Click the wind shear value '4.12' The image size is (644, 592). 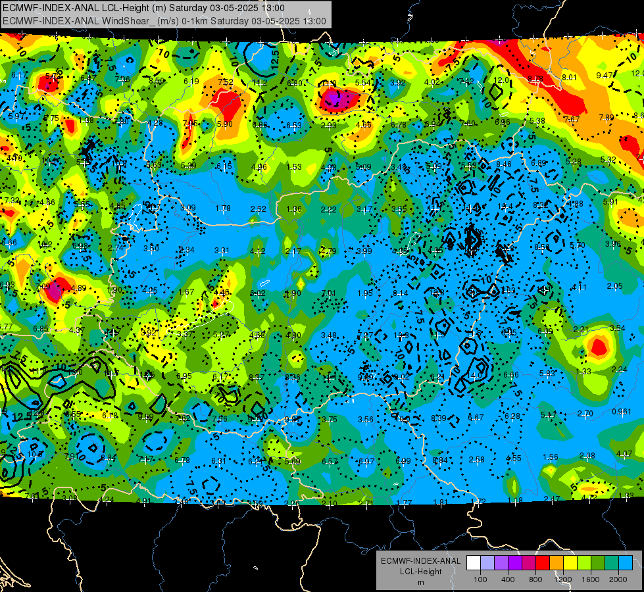point(257,251)
